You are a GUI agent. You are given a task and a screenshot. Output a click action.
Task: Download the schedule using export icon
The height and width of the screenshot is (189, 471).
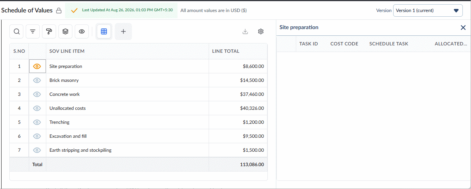point(245,32)
